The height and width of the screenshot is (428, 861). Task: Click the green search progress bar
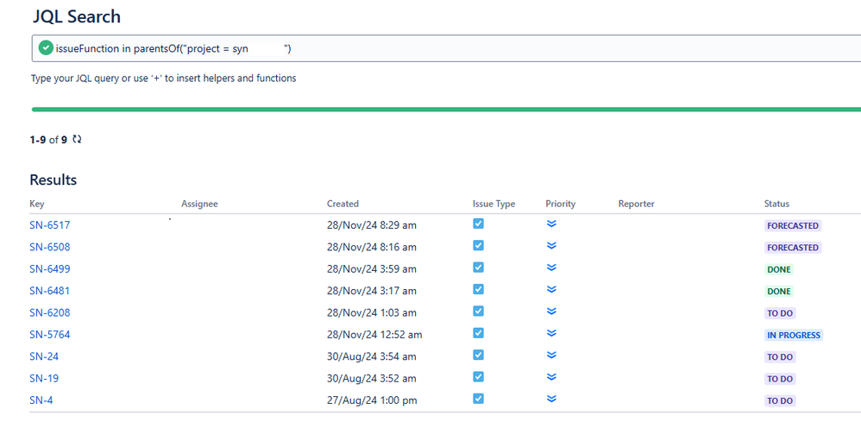coord(446,110)
